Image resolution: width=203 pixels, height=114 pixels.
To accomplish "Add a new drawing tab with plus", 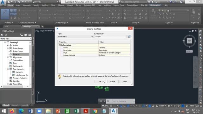I will (x=42, y=27).
